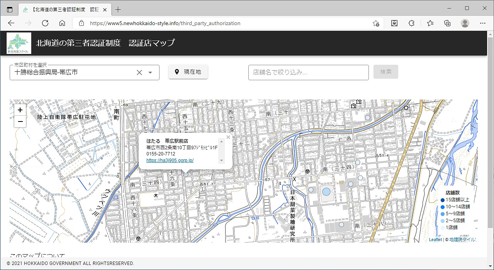Open the browser home page

pos(62,23)
